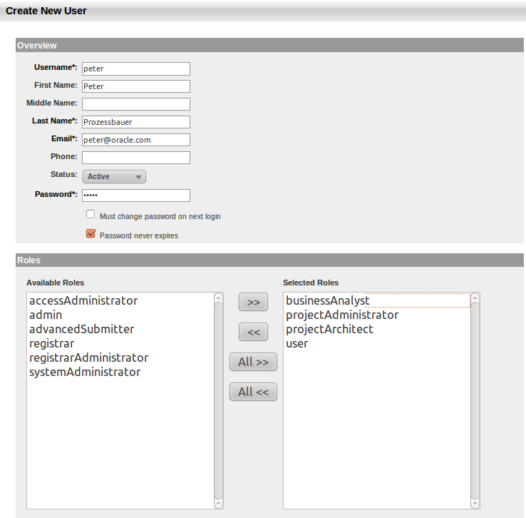
Task: Click the Username input field
Action: click(136, 68)
